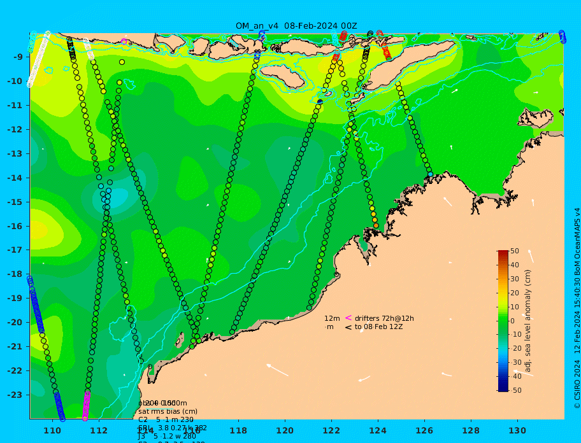Image resolution: width=581 pixels, height=443 pixels.
Task: Click the longitude label '112'
Action: pos(99,430)
